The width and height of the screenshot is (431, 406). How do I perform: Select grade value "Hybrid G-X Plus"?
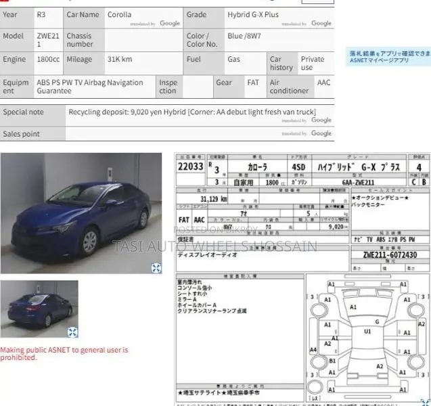(253, 15)
